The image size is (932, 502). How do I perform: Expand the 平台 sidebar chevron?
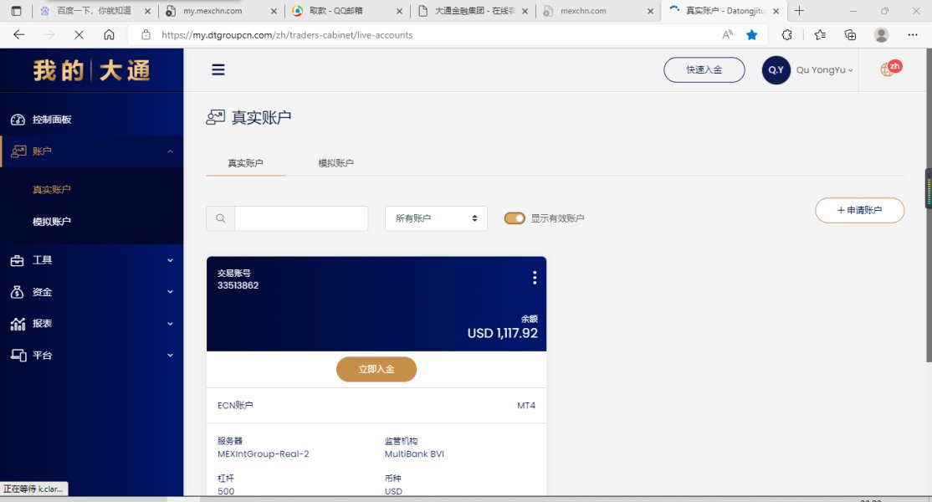pyautogui.click(x=170, y=356)
